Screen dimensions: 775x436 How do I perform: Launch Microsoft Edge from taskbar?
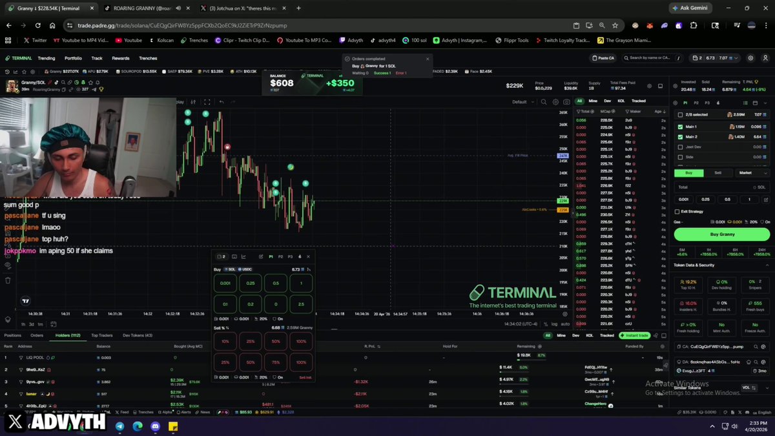(138, 426)
